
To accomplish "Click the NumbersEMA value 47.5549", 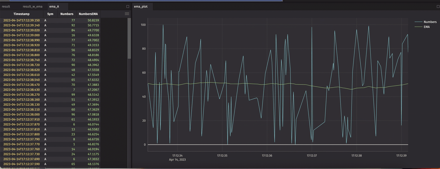I will 93,75.
